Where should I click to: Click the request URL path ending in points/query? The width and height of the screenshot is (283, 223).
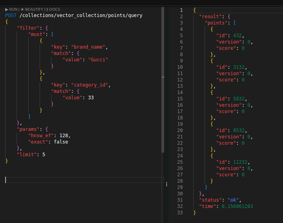[81, 15]
